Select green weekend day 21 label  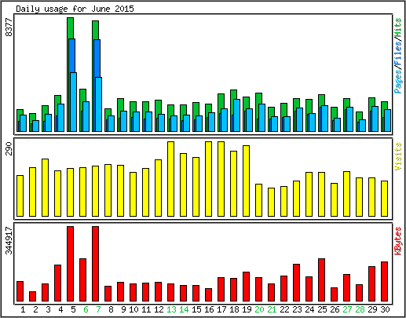point(272,309)
